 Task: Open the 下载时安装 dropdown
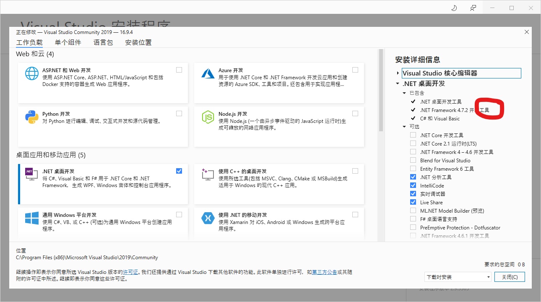[x=458, y=277]
